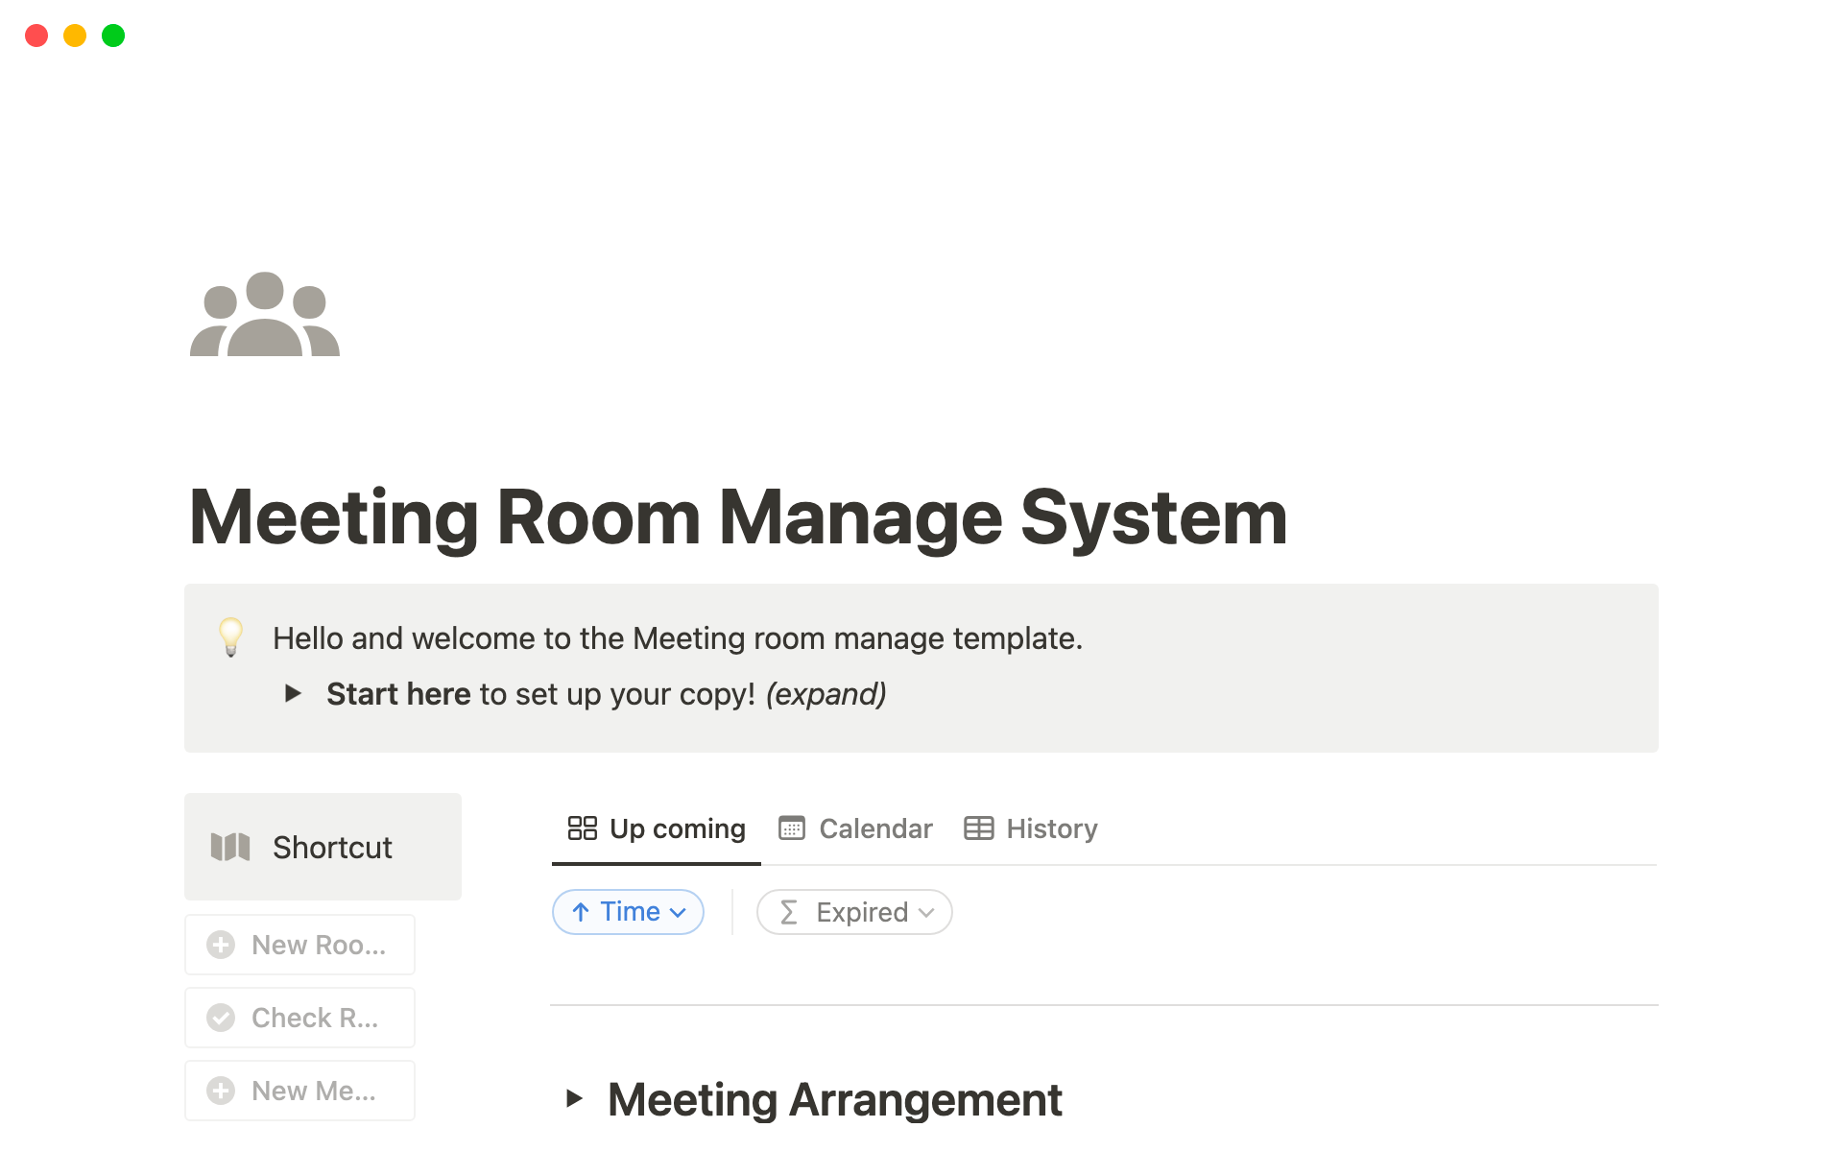Viewport: 1843px width, 1152px height.
Task: Open the Expired calculation dropdown
Action: tap(853, 912)
